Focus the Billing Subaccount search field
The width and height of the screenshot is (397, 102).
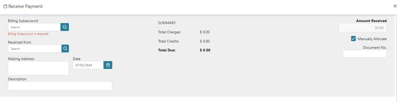click(x=34, y=27)
